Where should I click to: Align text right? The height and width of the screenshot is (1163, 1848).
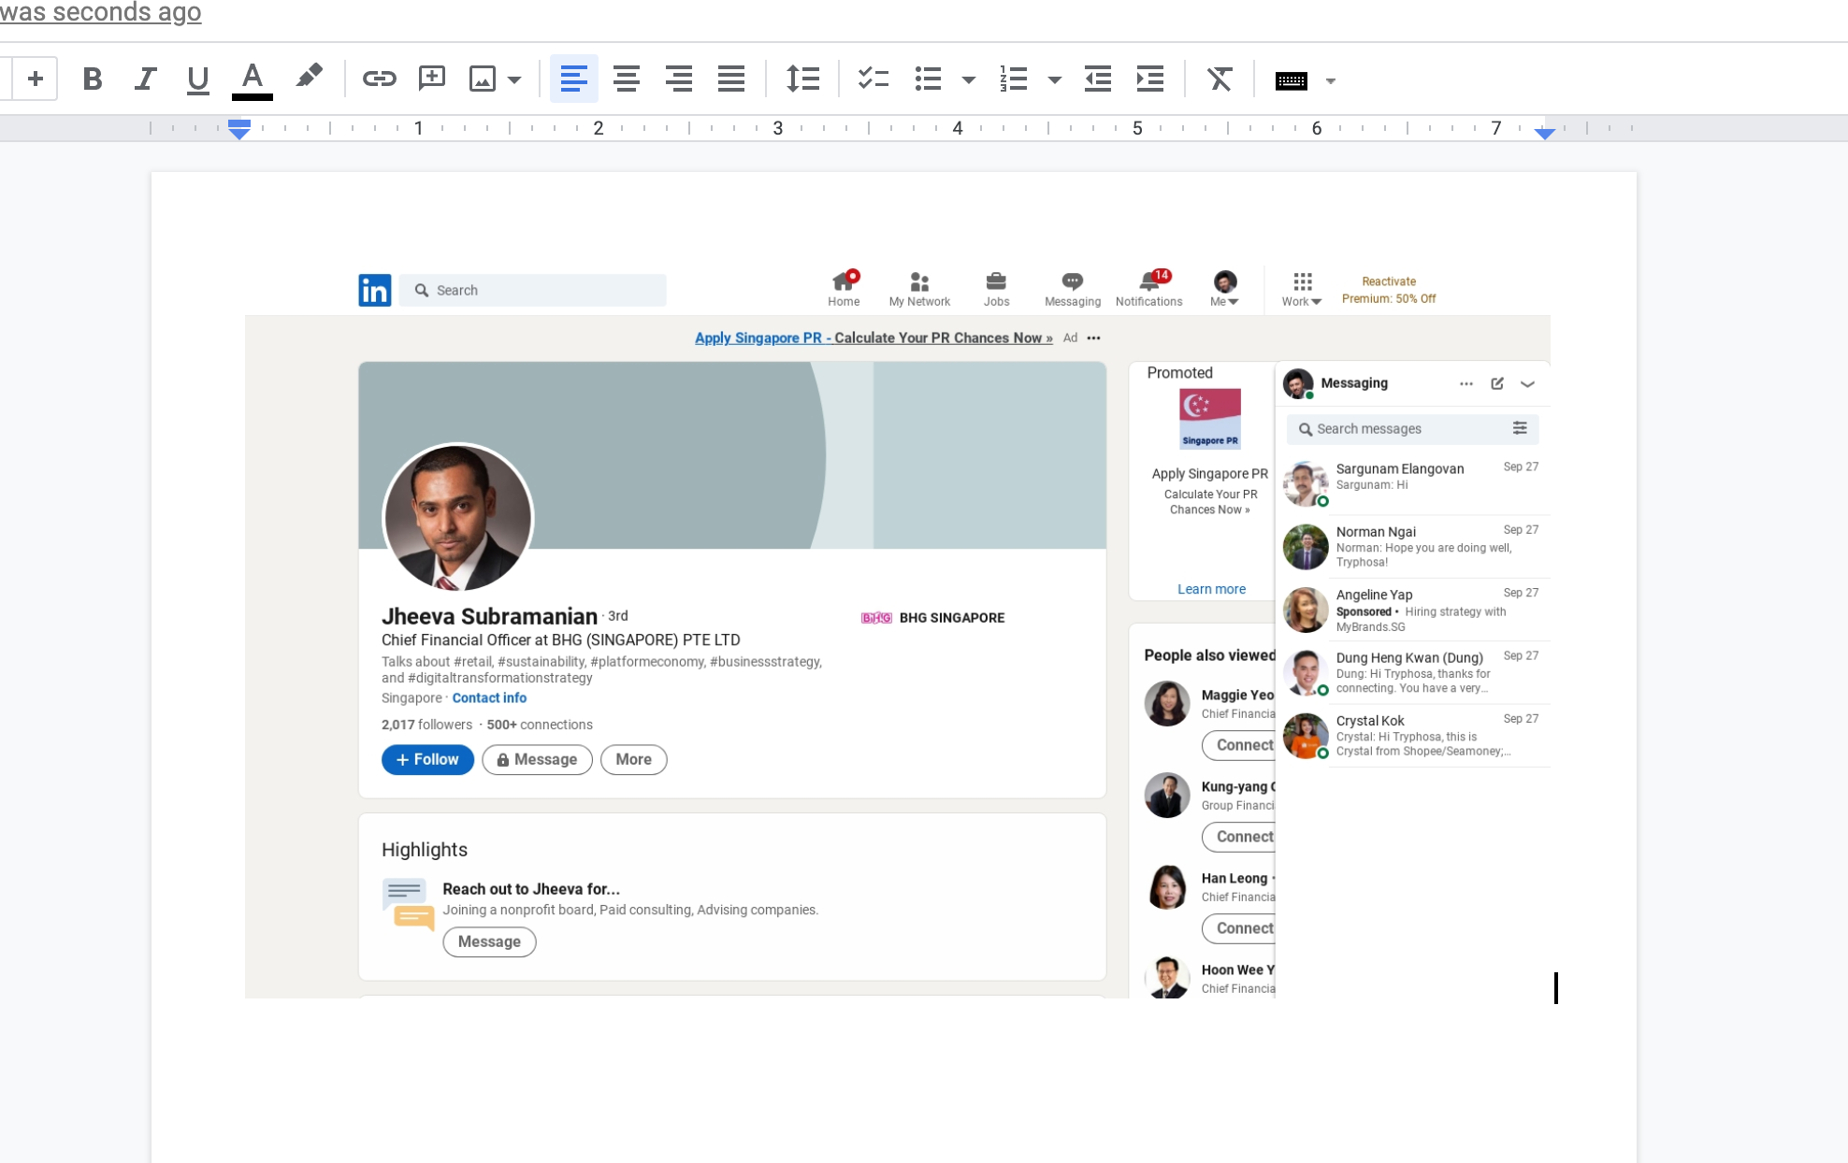[678, 79]
